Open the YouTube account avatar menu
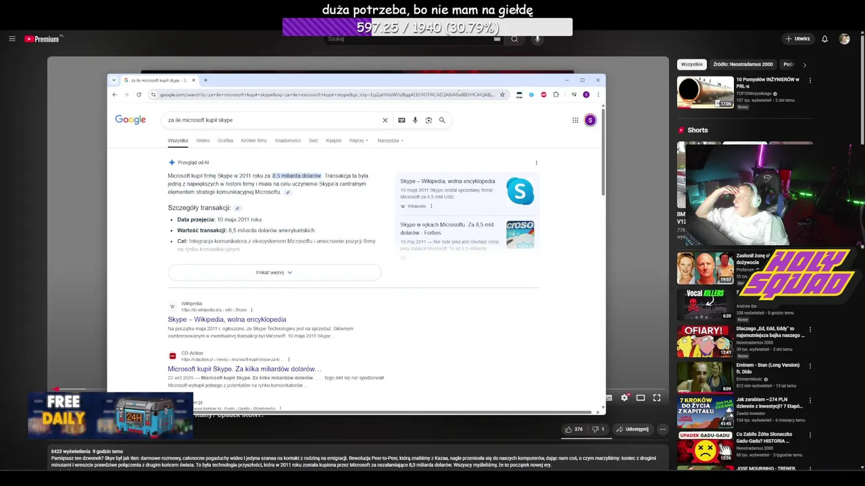 point(844,39)
